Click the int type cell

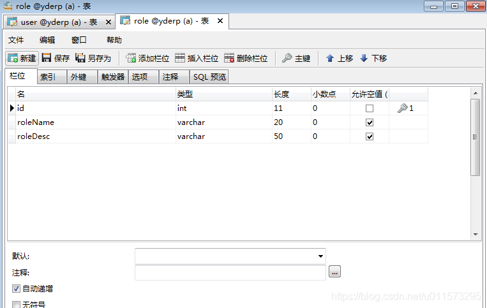click(x=223, y=108)
